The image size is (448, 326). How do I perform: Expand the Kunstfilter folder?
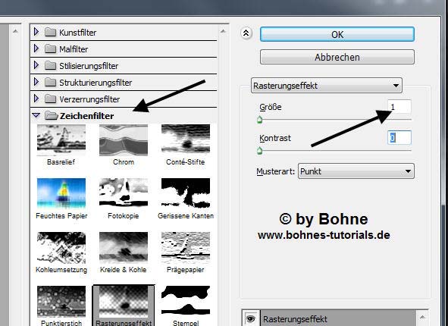(x=36, y=31)
